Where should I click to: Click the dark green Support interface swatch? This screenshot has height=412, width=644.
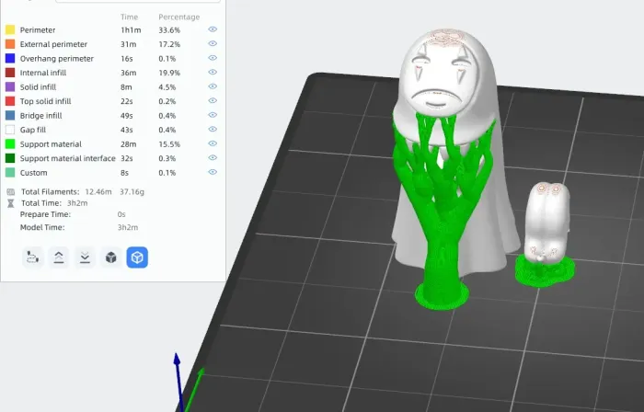click(10, 158)
